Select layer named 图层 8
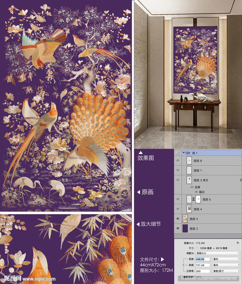242x284 pixels. pyautogui.click(x=198, y=161)
